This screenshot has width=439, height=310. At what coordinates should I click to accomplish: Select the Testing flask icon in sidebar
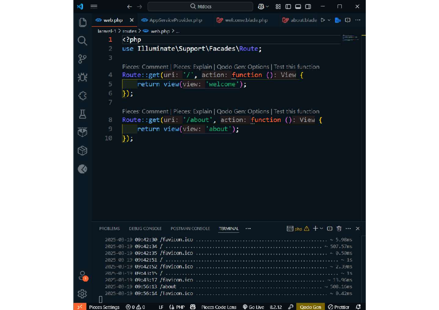[82, 114]
